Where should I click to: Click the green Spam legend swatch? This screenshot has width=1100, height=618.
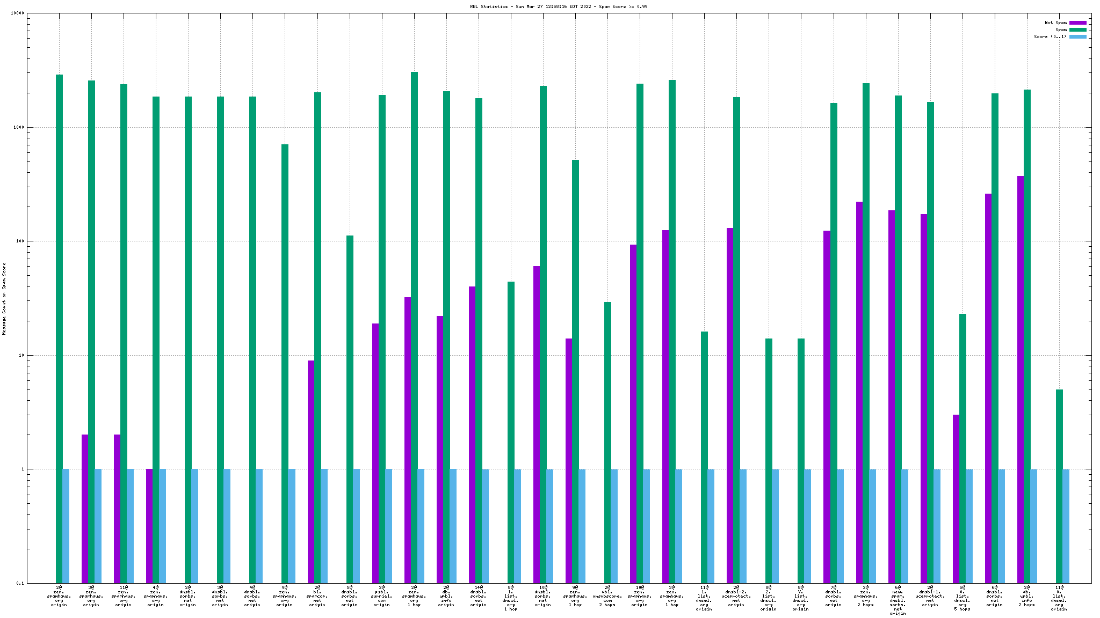click(1077, 30)
